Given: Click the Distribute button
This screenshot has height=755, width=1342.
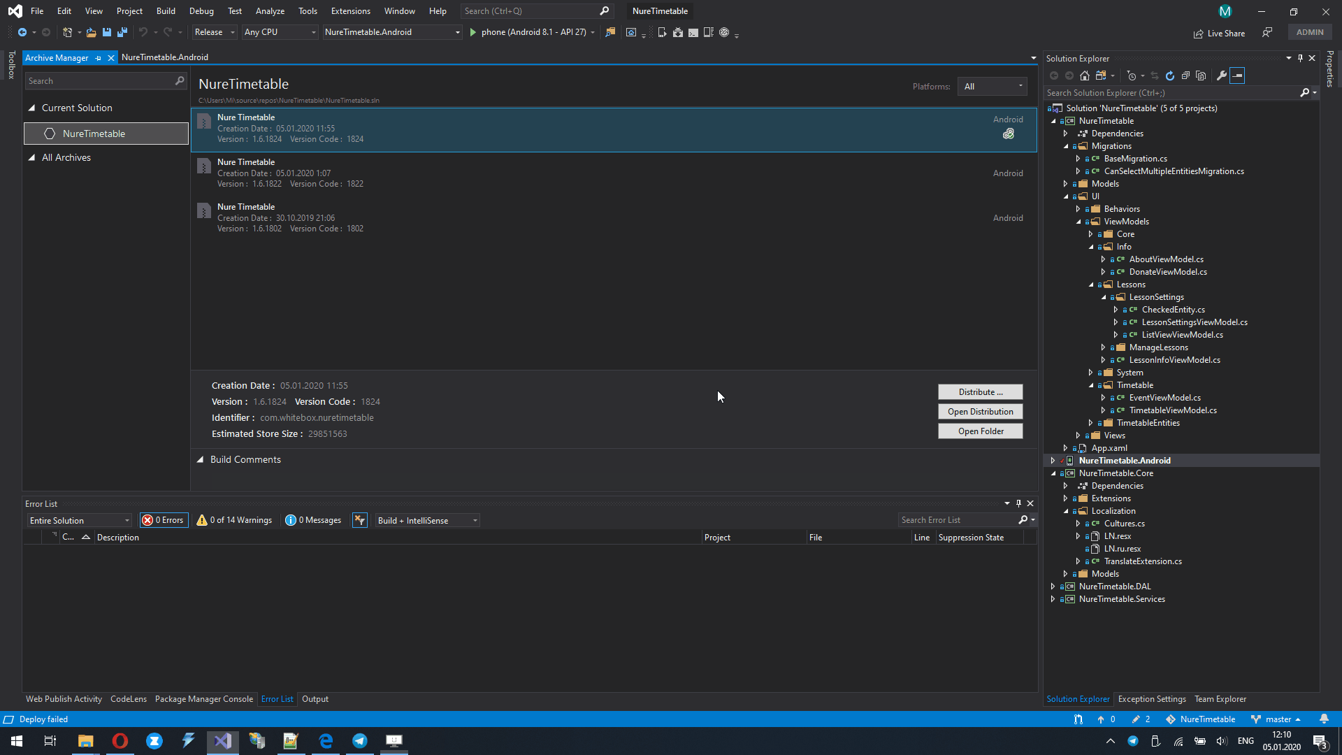Looking at the screenshot, I should [x=981, y=392].
